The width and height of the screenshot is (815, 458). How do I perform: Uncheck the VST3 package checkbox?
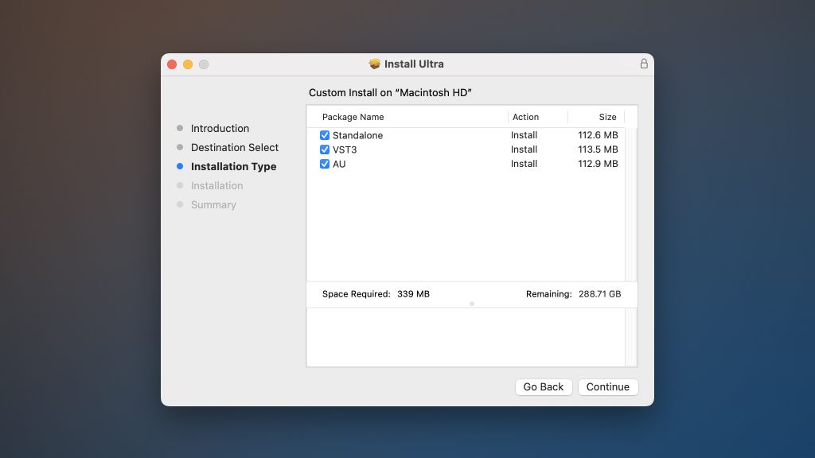click(325, 149)
